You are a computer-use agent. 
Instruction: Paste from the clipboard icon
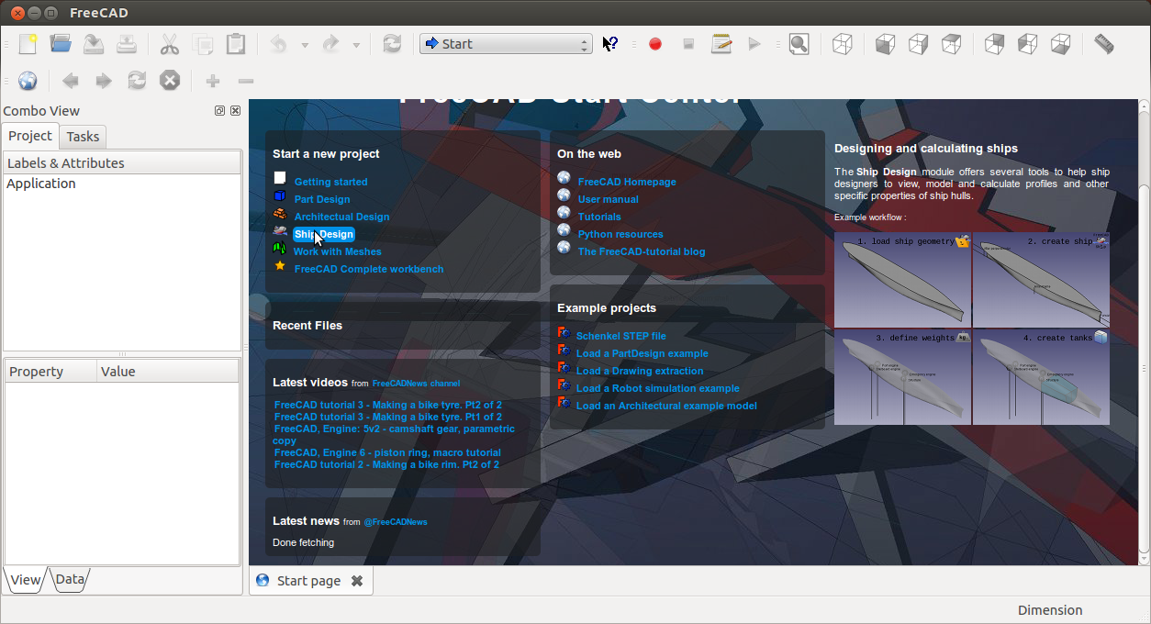(236, 44)
